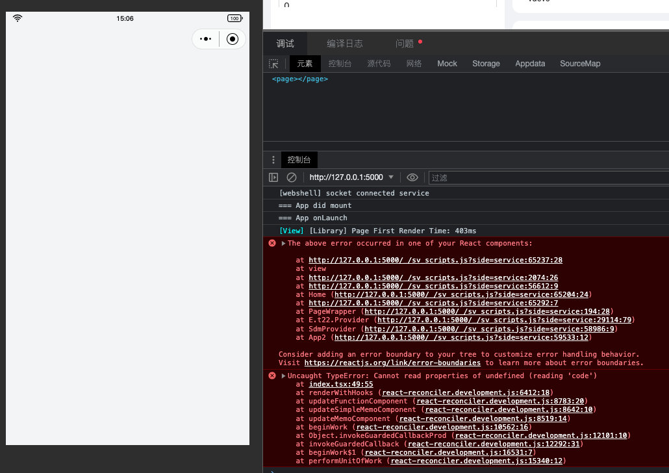The width and height of the screenshot is (669, 473).
Task: Open the E.t22.Provider service:29114:79 link
Action: point(504,320)
